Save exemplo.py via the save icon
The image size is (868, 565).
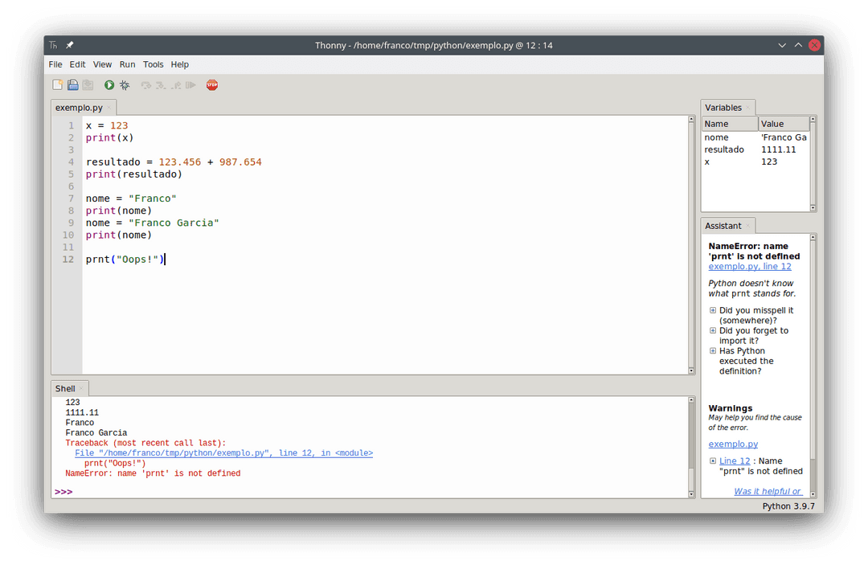click(x=88, y=84)
